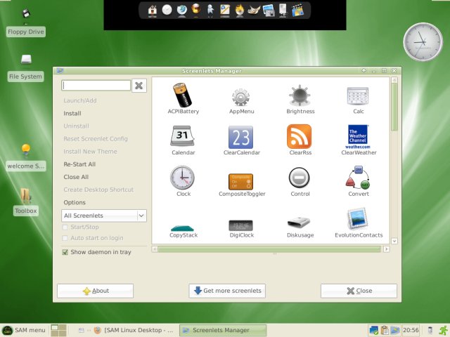Click the analog clock desktop widget
450x337 pixels.
[423, 42]
